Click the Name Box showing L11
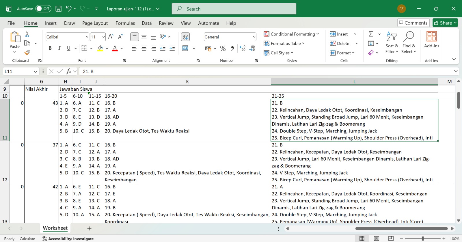462x242 pixels. pos(18,71)
